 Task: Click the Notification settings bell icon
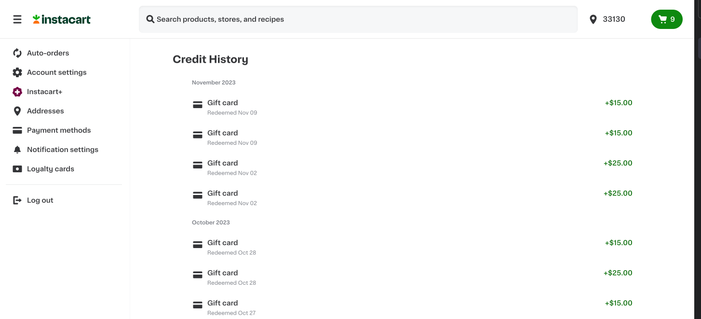[17, 150]
